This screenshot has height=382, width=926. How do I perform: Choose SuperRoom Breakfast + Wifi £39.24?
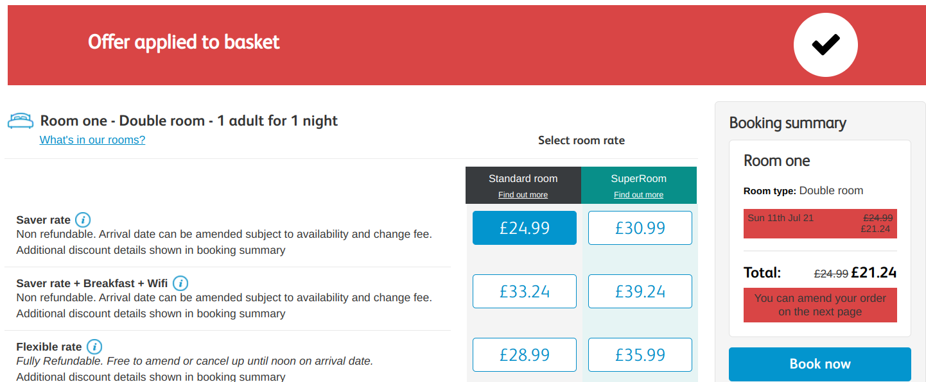640,292
